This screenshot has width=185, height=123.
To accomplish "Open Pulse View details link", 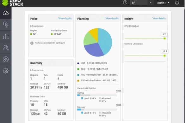I will [65, 18].
